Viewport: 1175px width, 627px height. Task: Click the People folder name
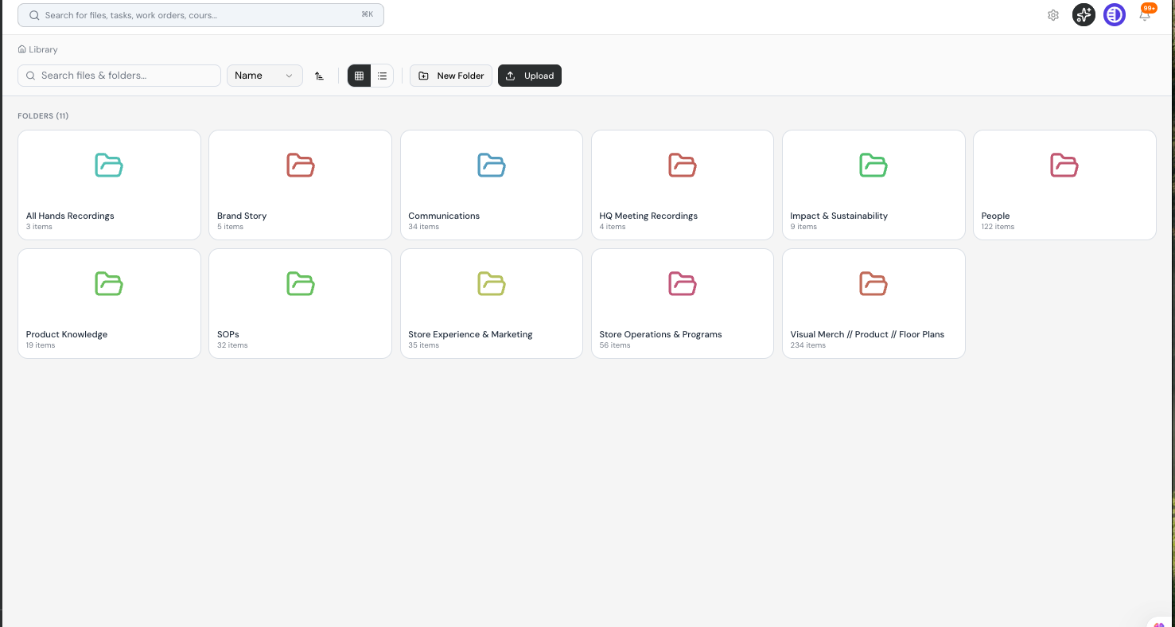click(995, 216)
